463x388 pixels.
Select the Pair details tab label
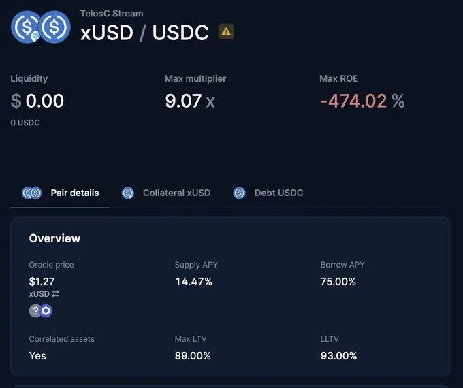coord(75,193)
